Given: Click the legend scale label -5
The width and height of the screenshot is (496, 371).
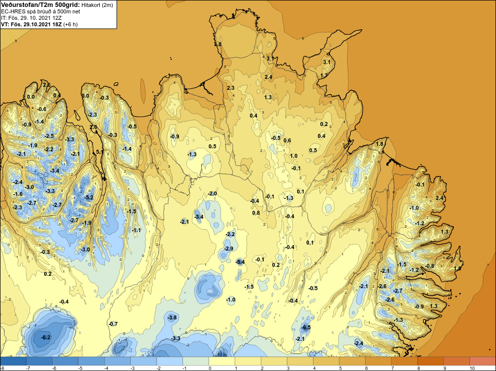Looking at the screenshot, I should pyautogui.click(x=80, y=368).
